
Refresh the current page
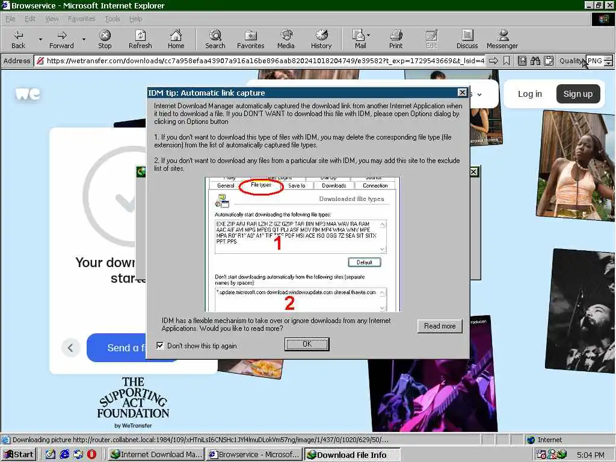click(140, 40)
